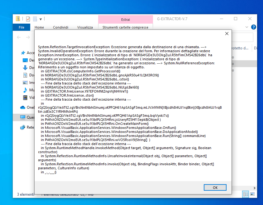Close the G-EXTRACTOR-V.7 Explorer window

(x=250, y=19)
